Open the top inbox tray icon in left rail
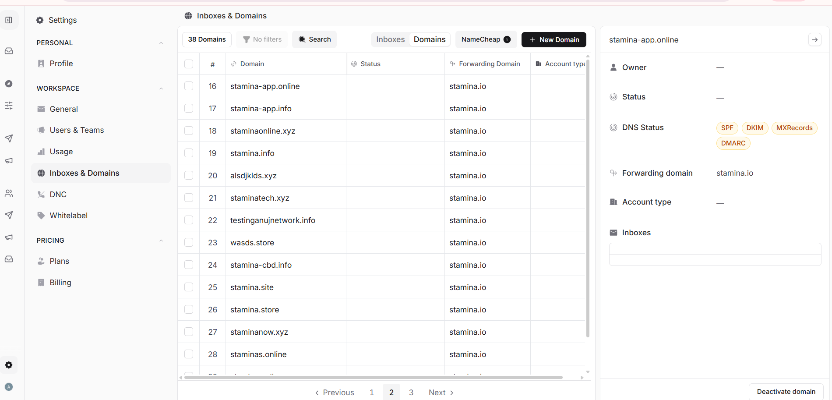The image size is (832, 400). 9,51
